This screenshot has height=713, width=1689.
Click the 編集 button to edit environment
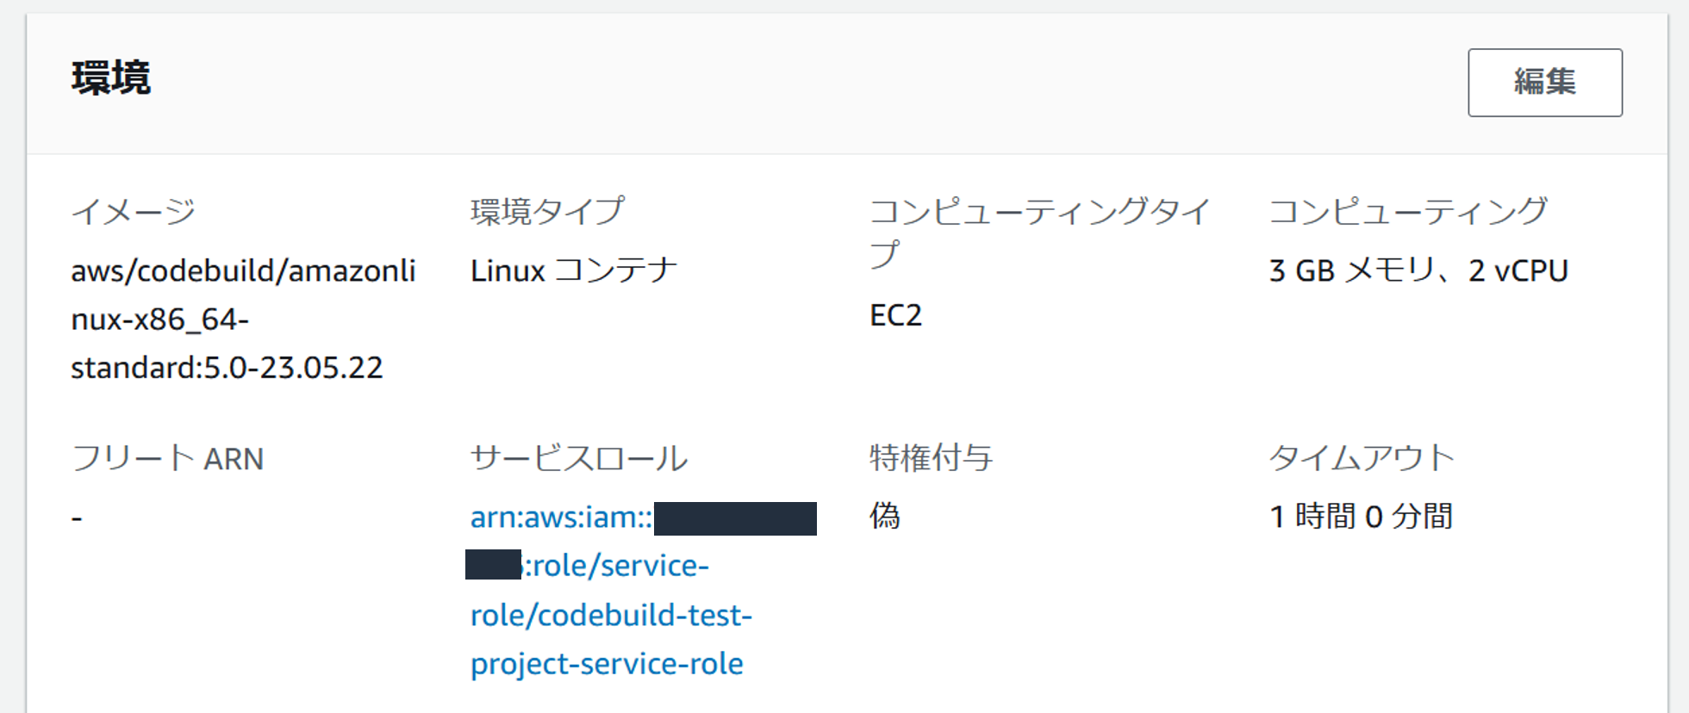coord(1543,83)
